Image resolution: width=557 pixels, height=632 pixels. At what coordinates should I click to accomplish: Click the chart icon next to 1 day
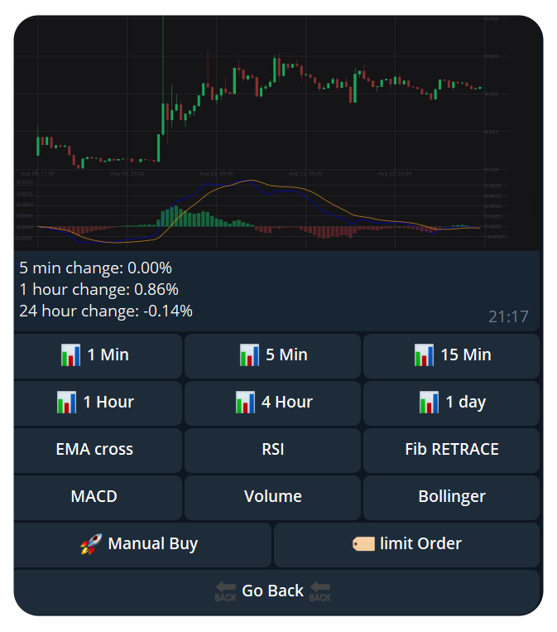coord(429,403)
